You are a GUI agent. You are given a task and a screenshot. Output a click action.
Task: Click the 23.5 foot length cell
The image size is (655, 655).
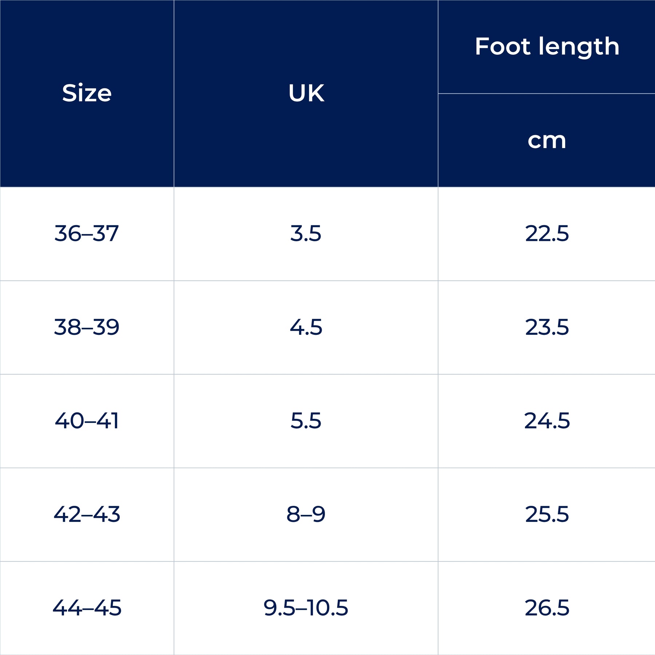click(547, 327)
